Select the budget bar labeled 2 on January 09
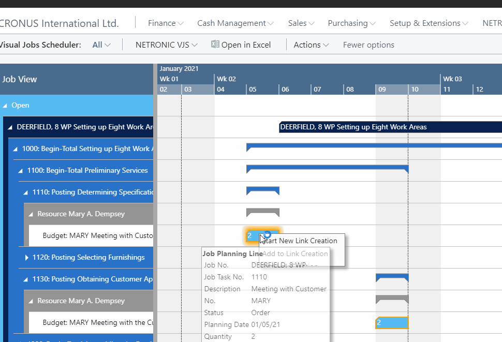The width and height of the screenshot is (502, 342). pyautogui.click(x=391, y=322)
